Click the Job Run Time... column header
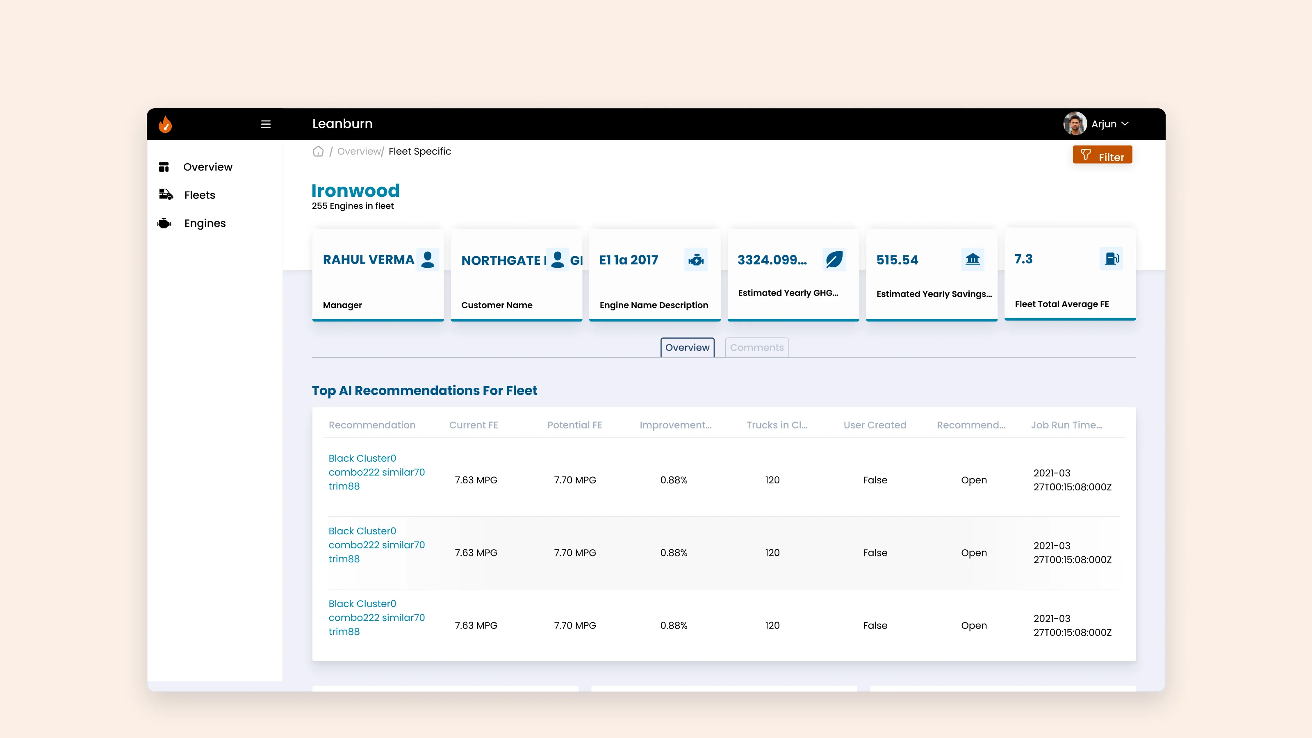 pyautogui.click(x=1066, y=425)
